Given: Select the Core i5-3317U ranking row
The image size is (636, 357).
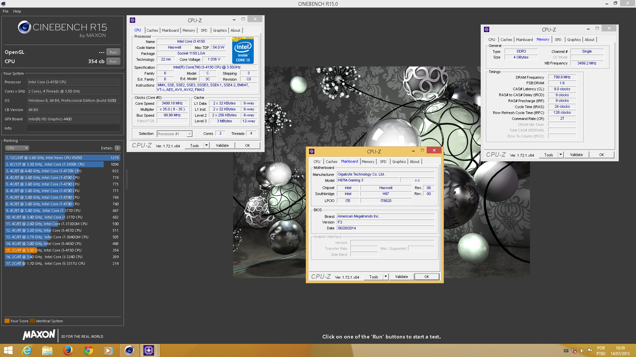Looking at the screenshot, I should pos(62,263).
